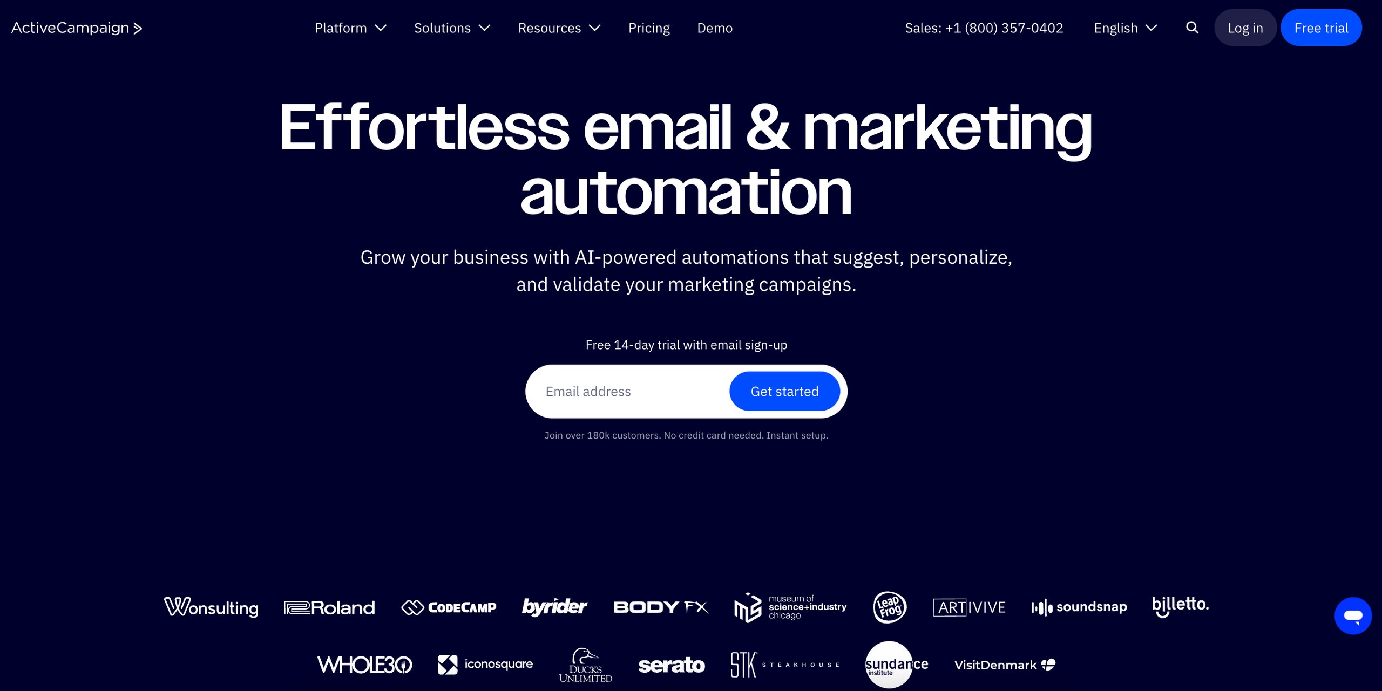
Task: Open the Demo page
Action: click(x=714, y=28)
